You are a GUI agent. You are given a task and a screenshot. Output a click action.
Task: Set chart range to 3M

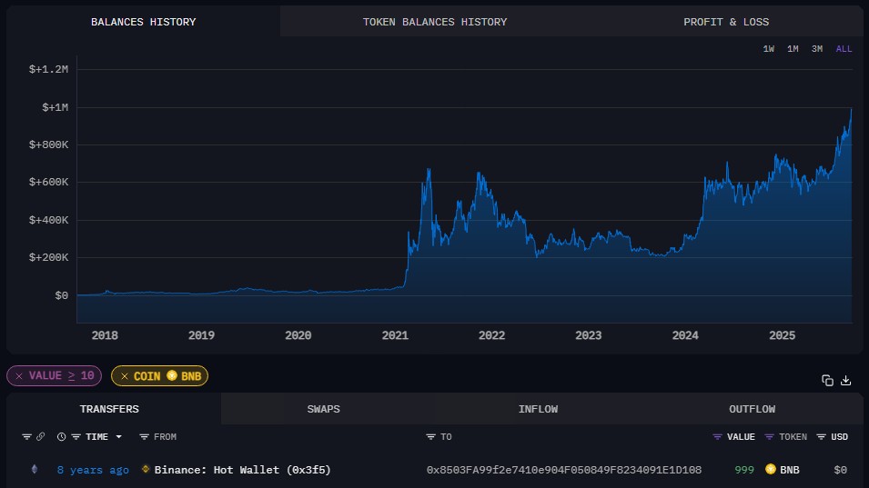(x=817, y=49)
